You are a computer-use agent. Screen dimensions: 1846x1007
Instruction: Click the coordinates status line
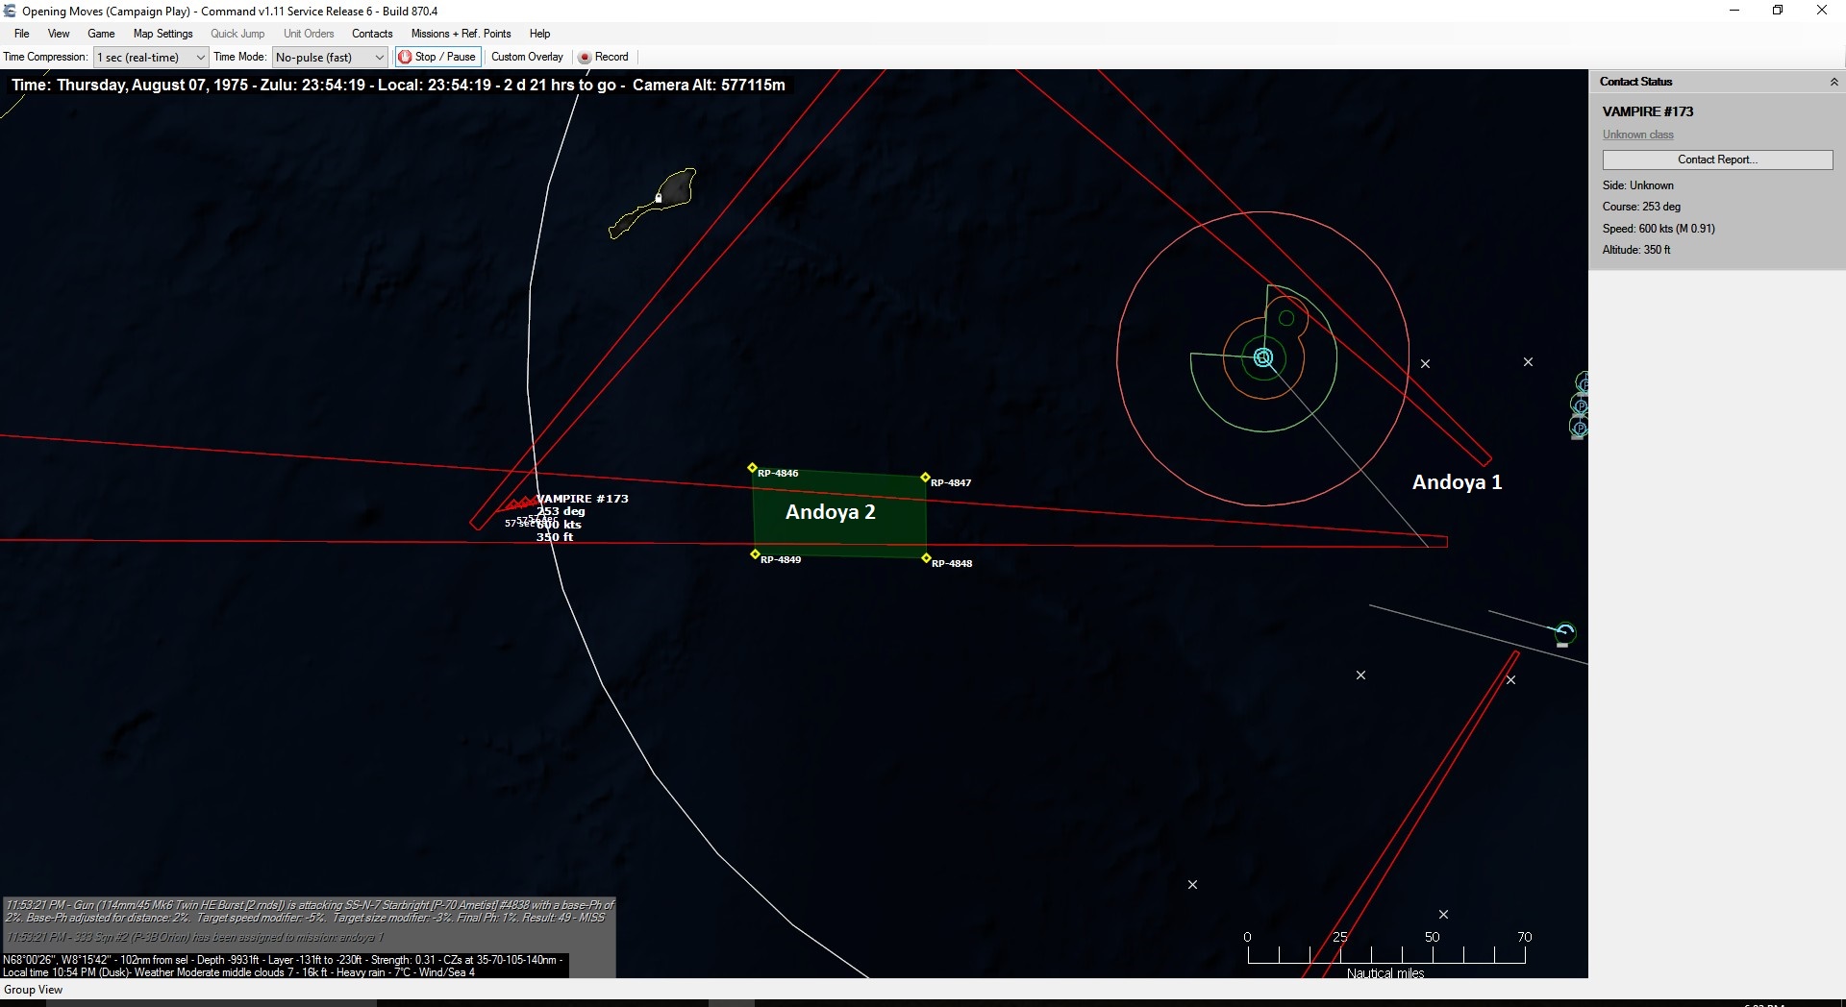coord(284,959)
